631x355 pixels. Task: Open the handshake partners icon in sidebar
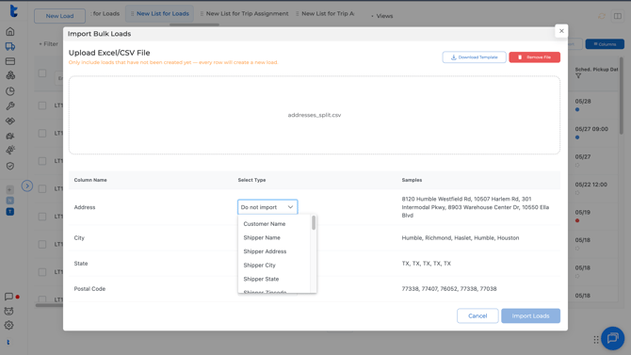[10, 121]
